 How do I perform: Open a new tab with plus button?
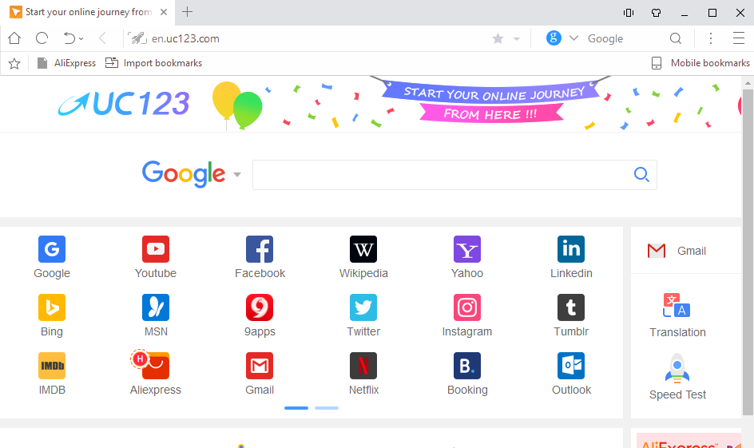tap(187, 12)
